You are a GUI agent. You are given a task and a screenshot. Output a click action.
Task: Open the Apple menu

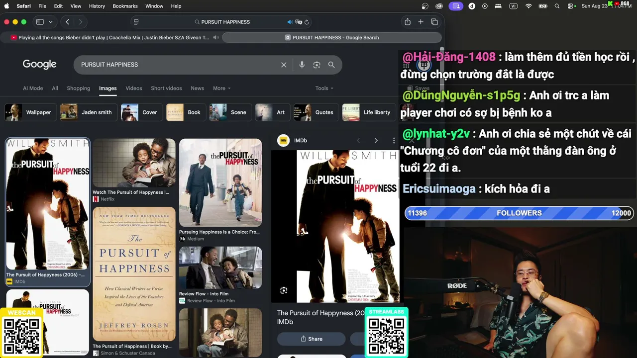pyautogui.click(x=7, y=6)
